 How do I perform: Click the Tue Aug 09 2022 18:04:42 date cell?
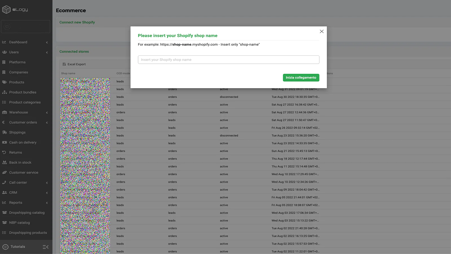click(295, 190)
